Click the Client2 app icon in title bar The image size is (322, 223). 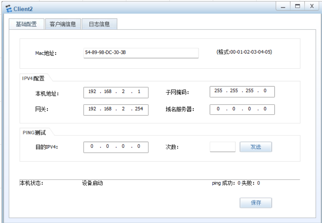coord(9,9)
